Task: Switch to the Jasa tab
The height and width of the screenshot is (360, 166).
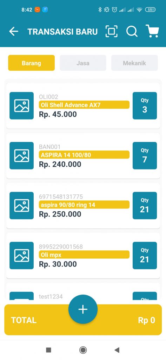Action: [x=83, y=63]
